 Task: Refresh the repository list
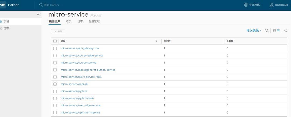tap(286, 31)
